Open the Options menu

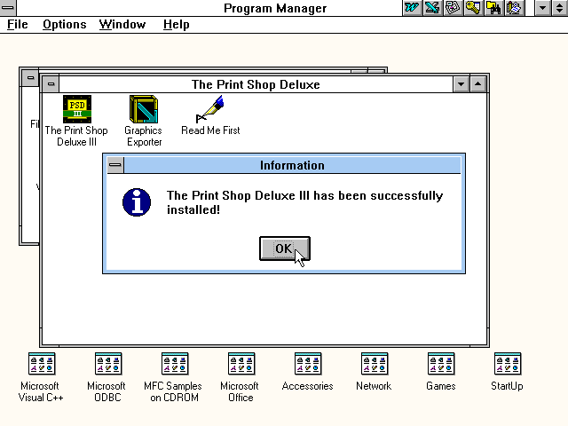point(64,24)
